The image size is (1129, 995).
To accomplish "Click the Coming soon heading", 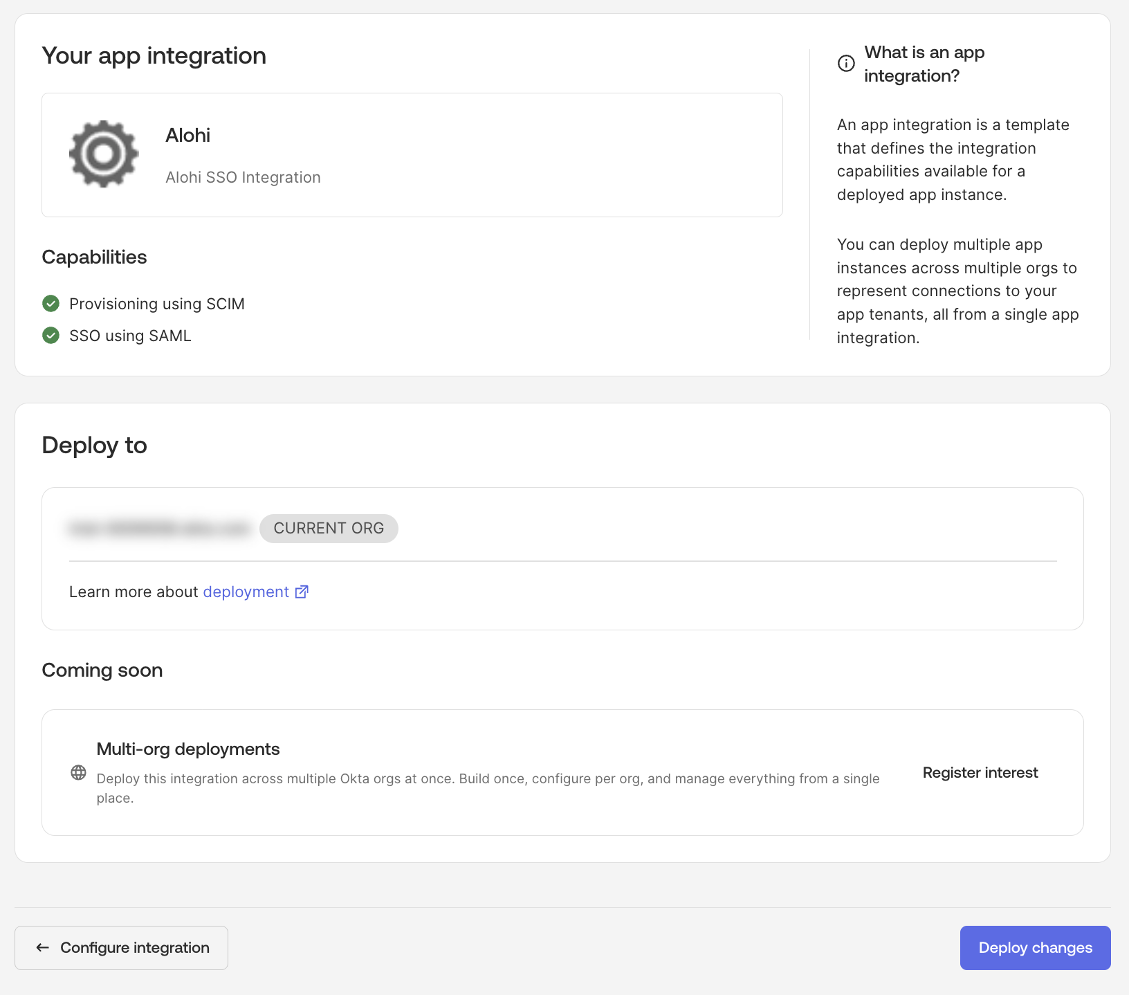I will pyautogui.click(x=102, y=670).
